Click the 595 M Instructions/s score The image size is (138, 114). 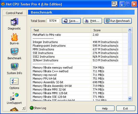pos(105,46)
